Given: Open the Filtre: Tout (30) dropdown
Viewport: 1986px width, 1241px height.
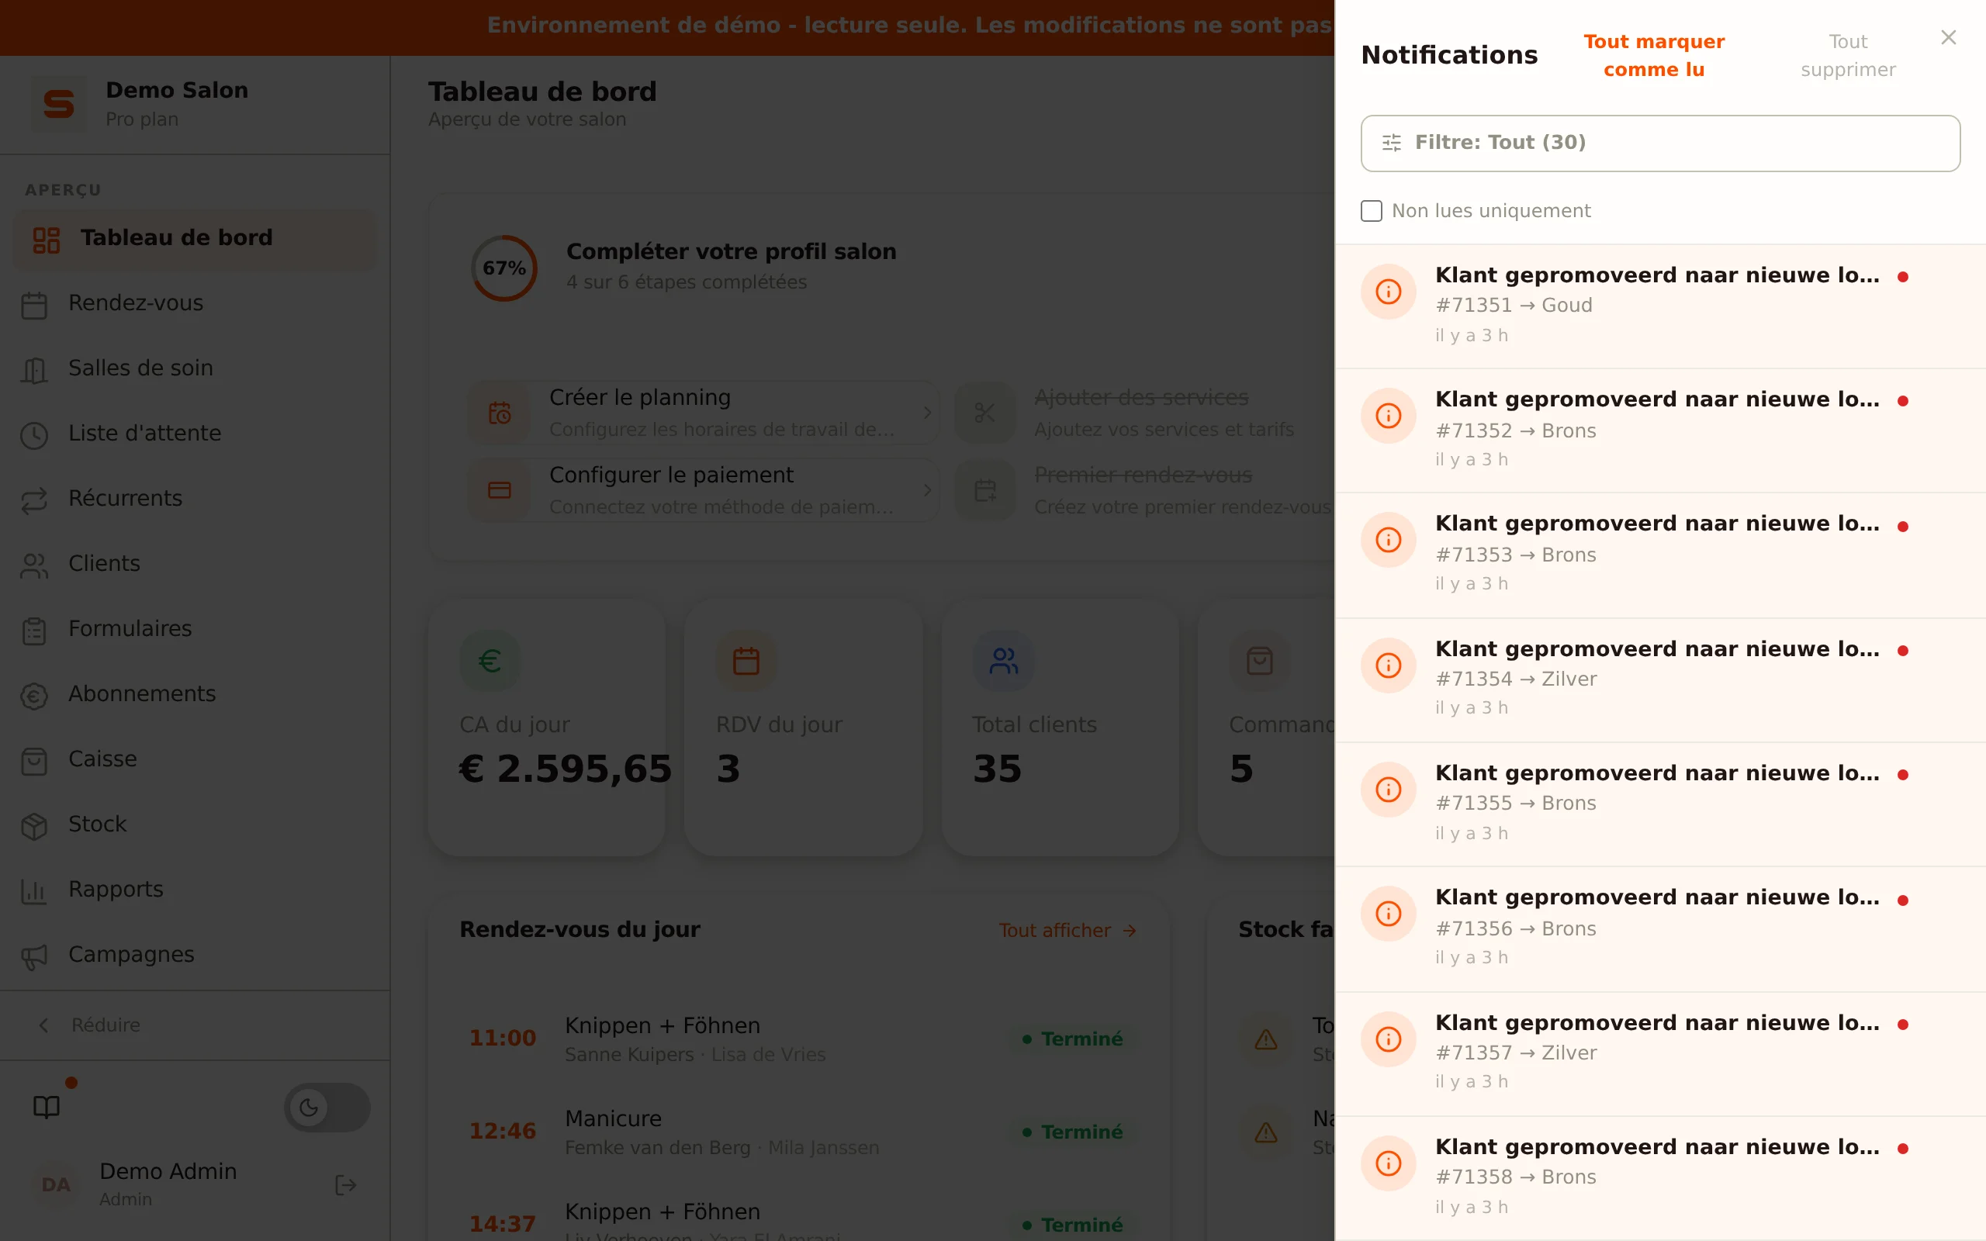Looking at the screenshot, I should click(1660, 143).
